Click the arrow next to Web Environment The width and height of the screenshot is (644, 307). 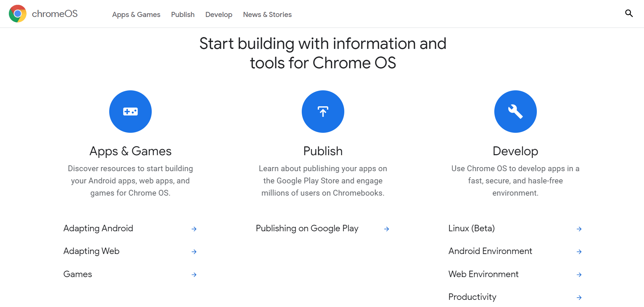[x=579, y=275]
